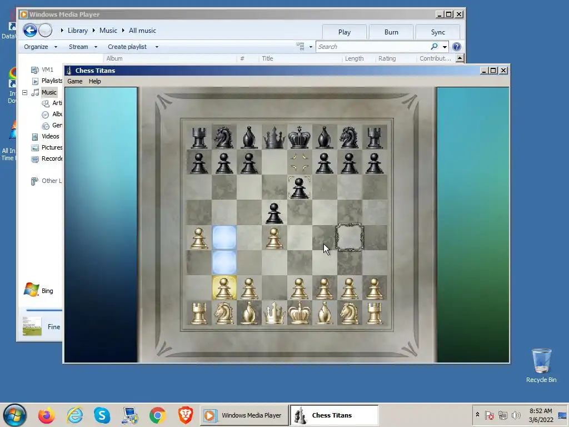The height and width of the screenshot is (427, 569).
Task: Select the white pawn on d4
Action: tap(274, 238)
